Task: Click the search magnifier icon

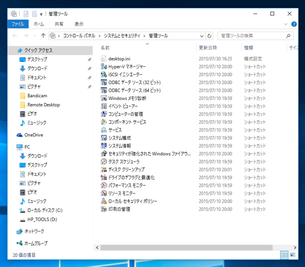Action: (288, 36)
